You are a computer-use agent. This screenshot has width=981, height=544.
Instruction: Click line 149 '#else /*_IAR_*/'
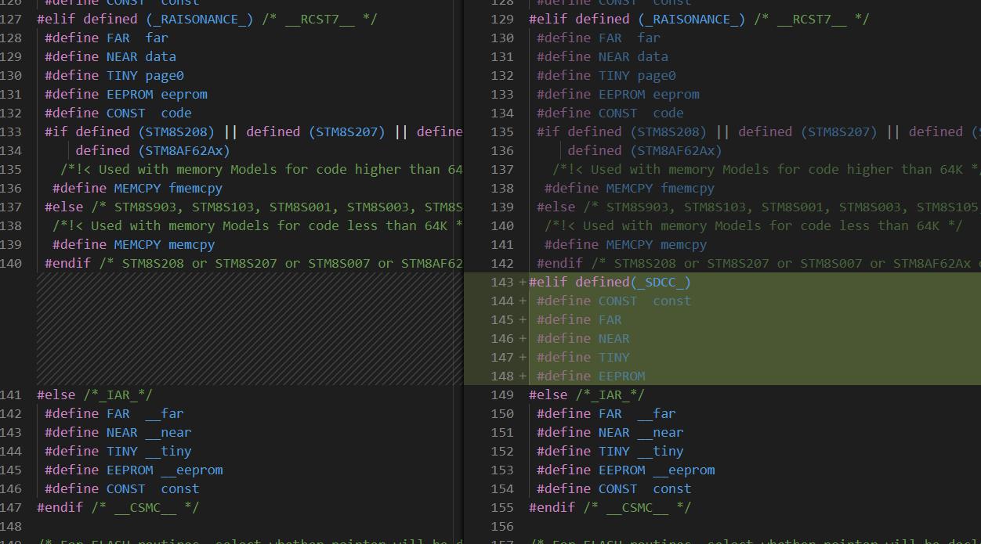(x=587, y=394)
